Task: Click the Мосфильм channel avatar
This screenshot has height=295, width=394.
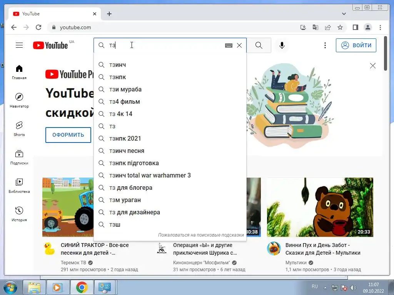Action: click(x=162, y=249)
